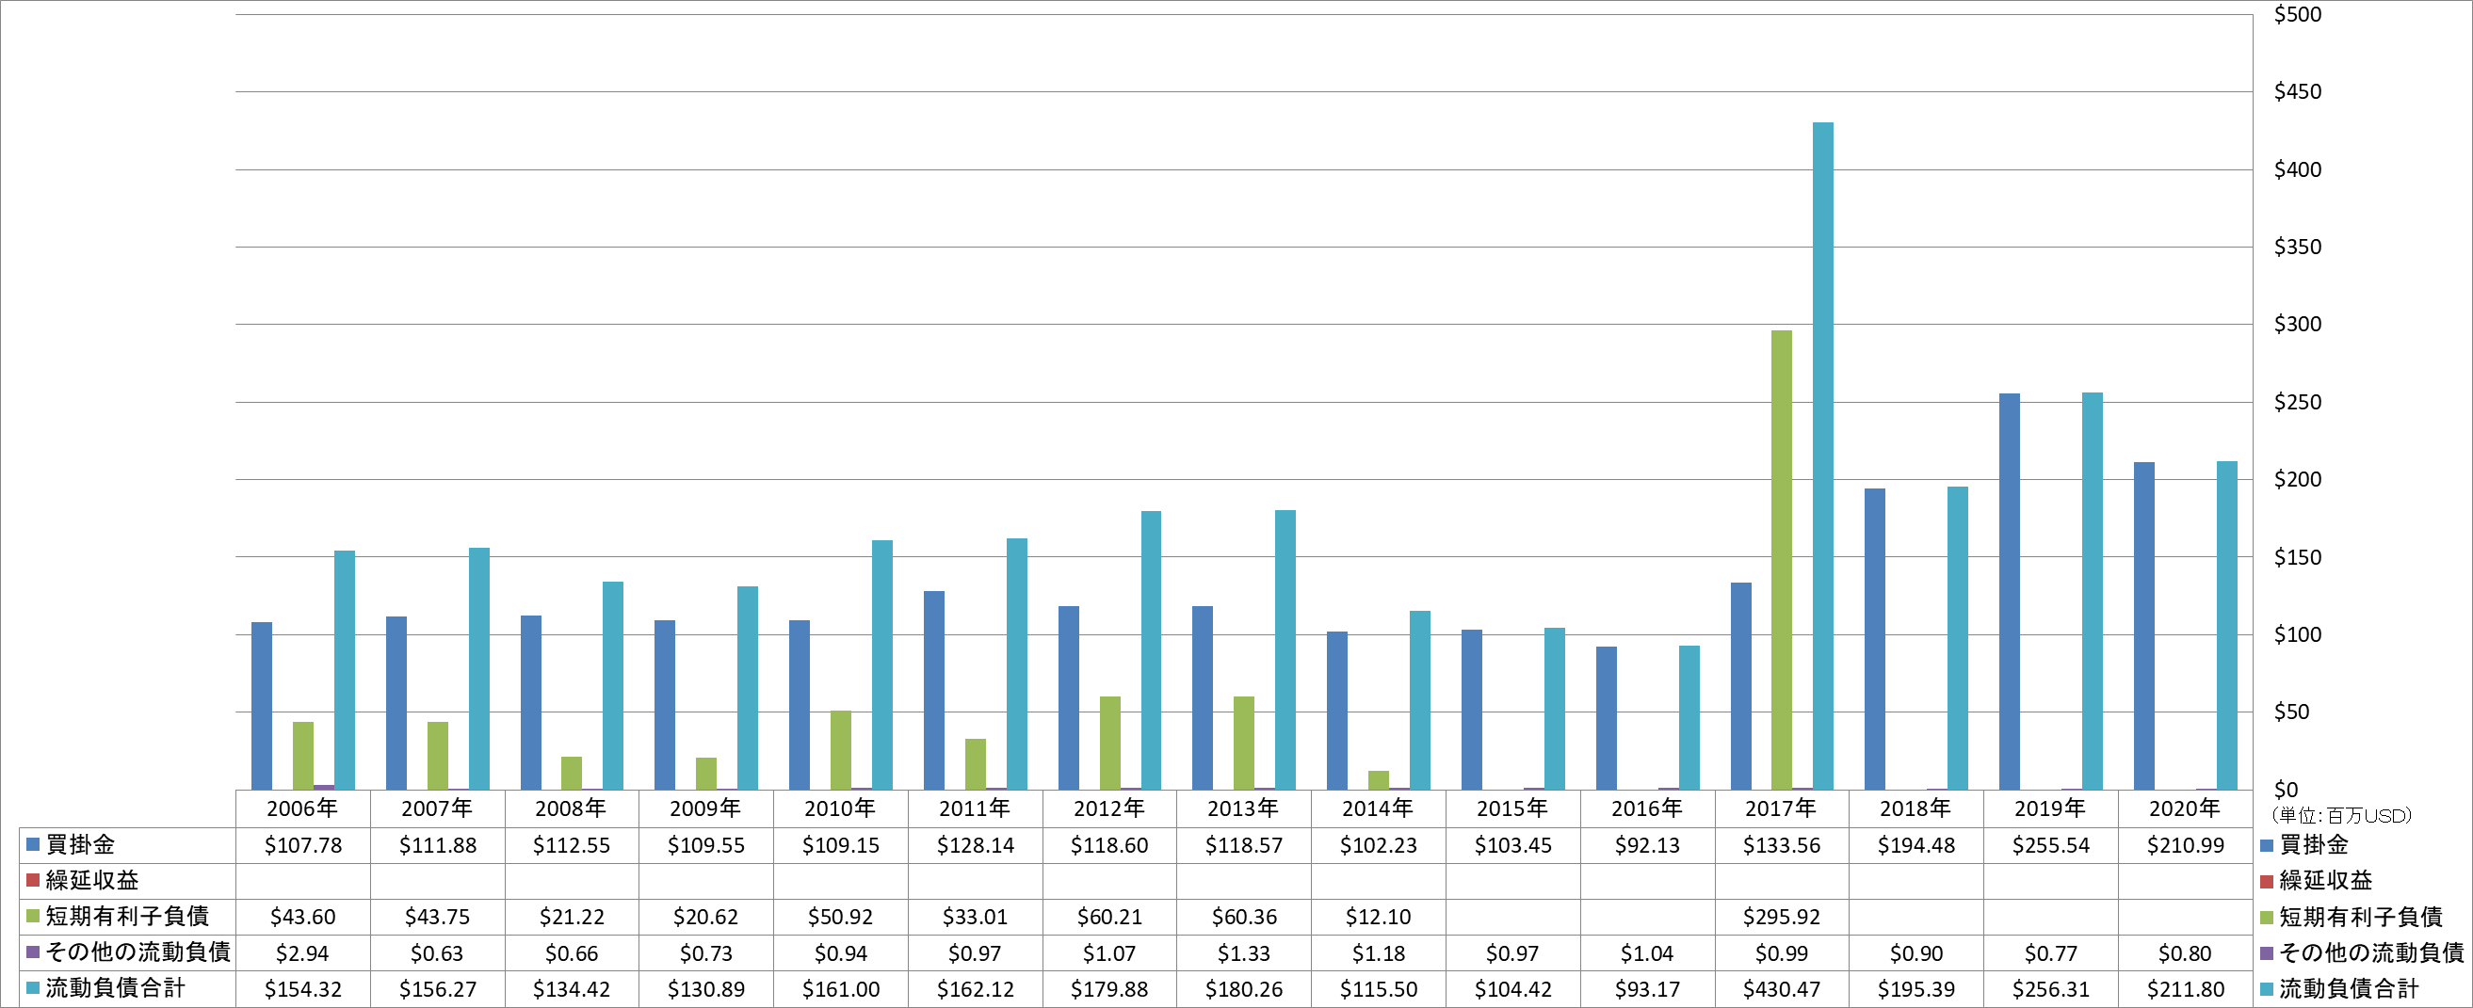Click the 短期有利子負債 label in the right legend
2473x1008 pixels.
(x=2360, y=918)
